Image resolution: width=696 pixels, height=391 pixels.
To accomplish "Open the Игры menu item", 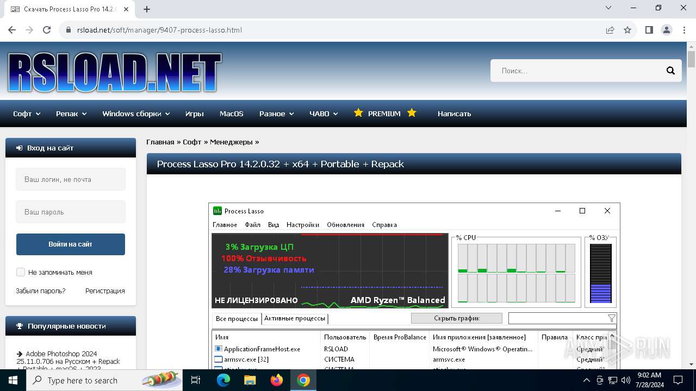I will (194, 113).
